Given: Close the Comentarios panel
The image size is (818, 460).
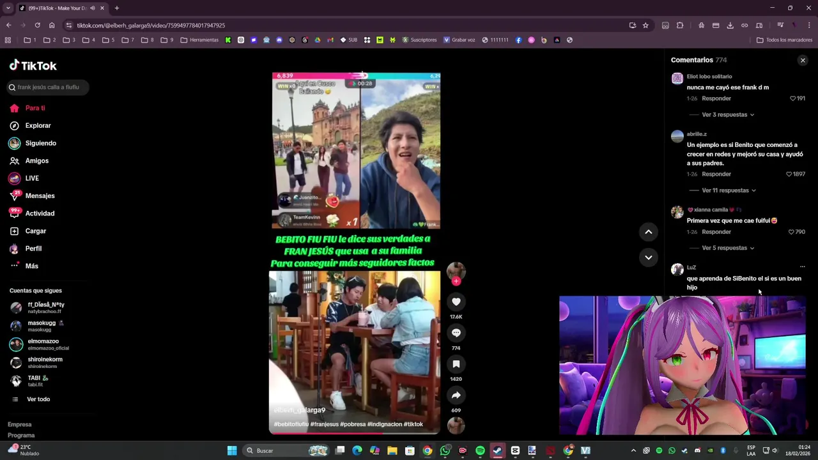Looking at the screenshot, I should click(803, 60).
